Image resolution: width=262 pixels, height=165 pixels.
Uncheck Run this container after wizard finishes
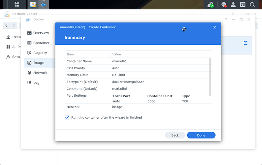(x=67, y=118)
